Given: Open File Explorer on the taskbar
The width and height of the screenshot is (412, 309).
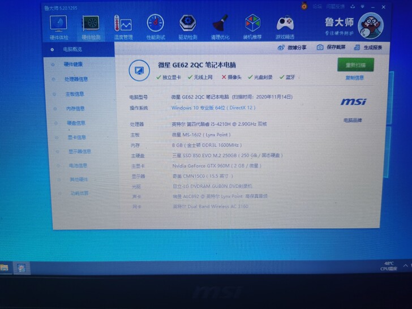Looking at the screenshot, I should (4, 268).
